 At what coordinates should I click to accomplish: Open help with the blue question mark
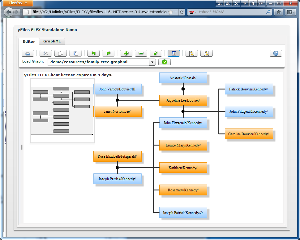[276, 53]
